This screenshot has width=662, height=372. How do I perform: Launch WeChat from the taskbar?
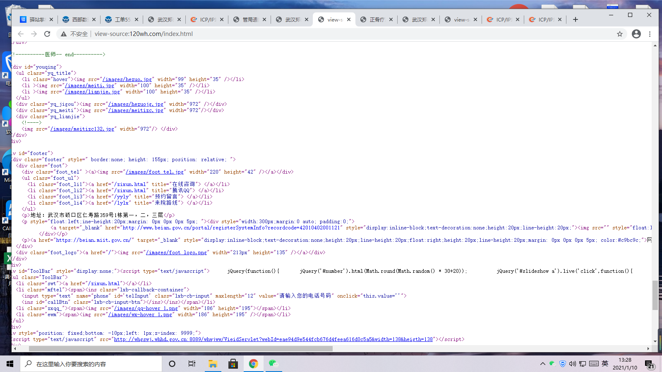(273, 364)
